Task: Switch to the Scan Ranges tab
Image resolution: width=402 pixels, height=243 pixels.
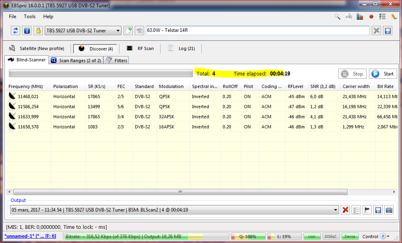Action: coord(76,61)
